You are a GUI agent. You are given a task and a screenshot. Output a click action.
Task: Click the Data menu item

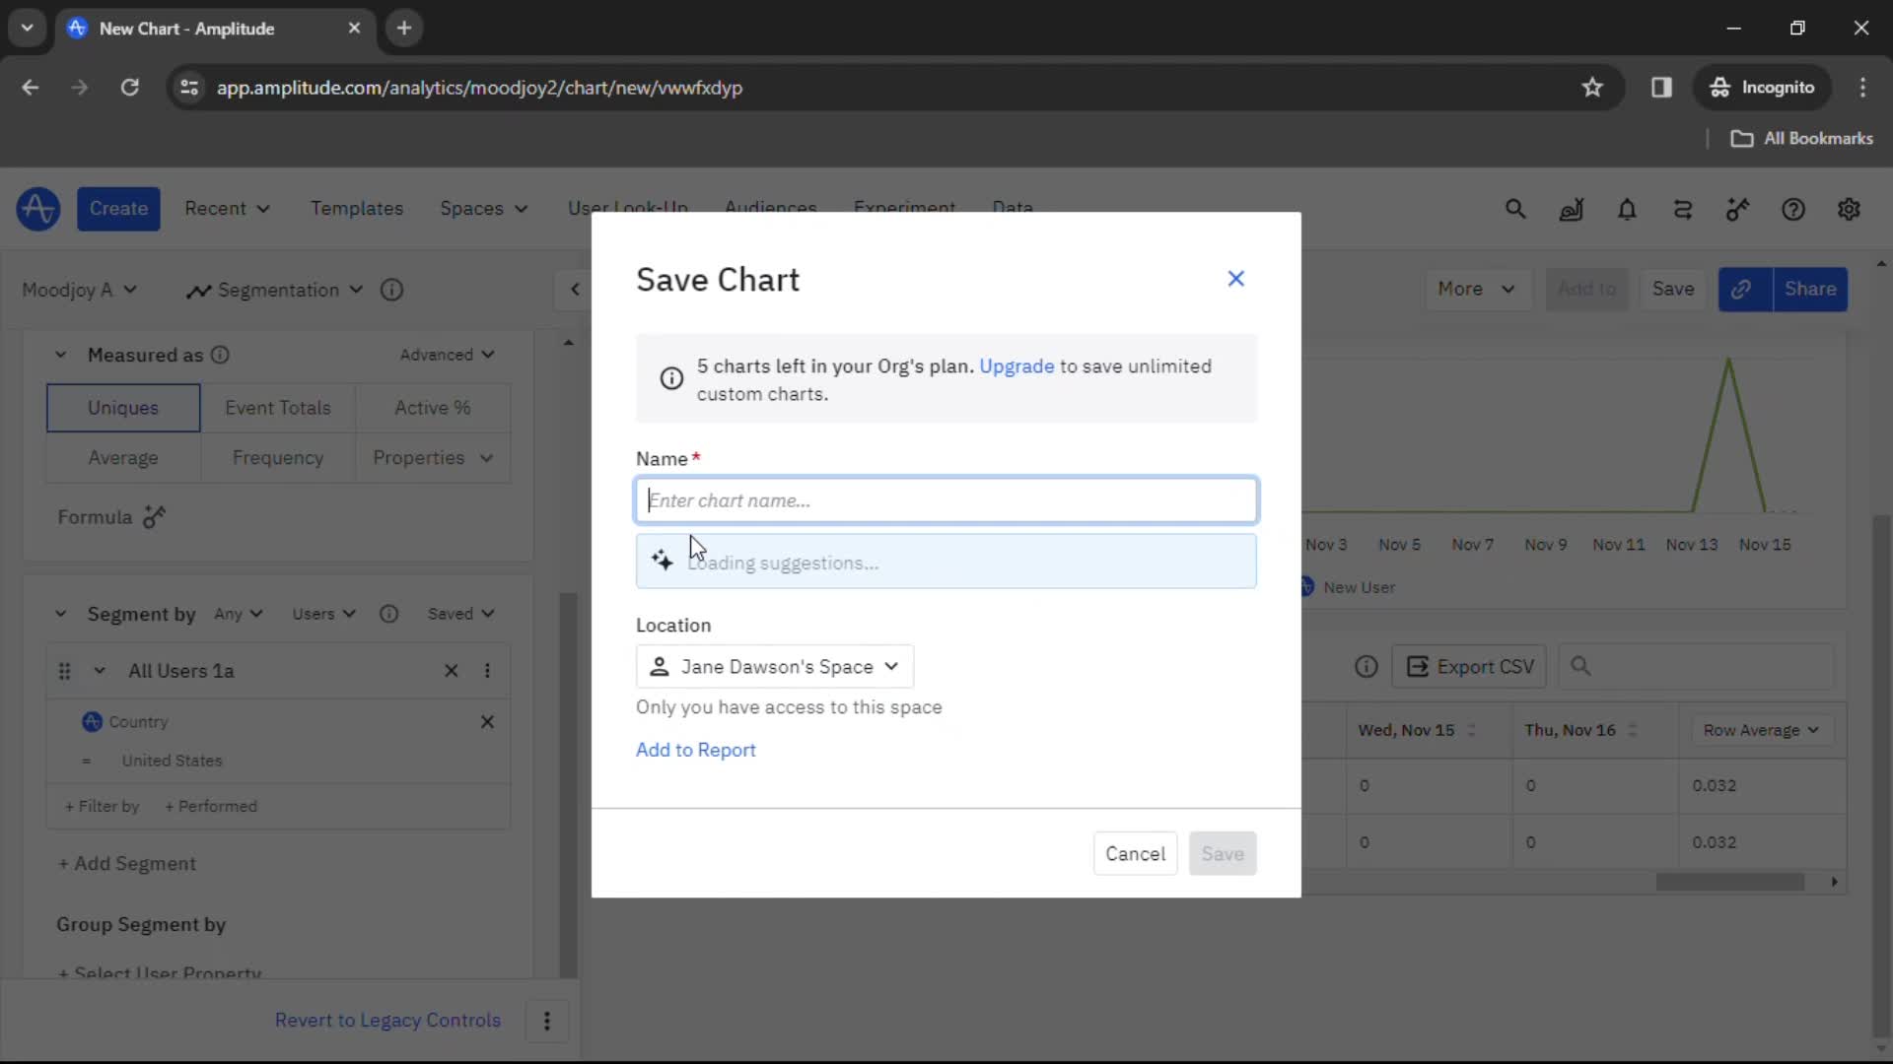(x=1015, y=208)
